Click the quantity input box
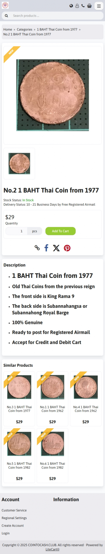105x554 pixels. (16, 231)
